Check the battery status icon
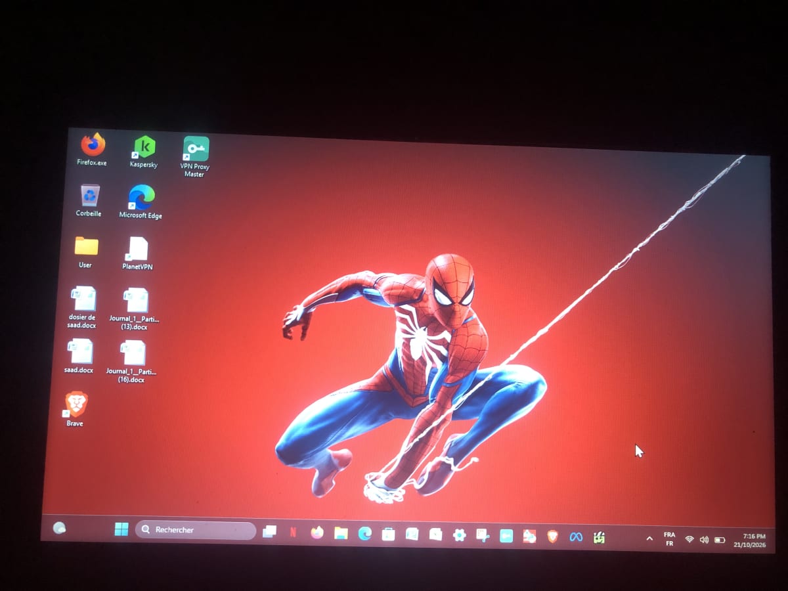The height and width of the screenshot is (591, 788). (720, 540)
